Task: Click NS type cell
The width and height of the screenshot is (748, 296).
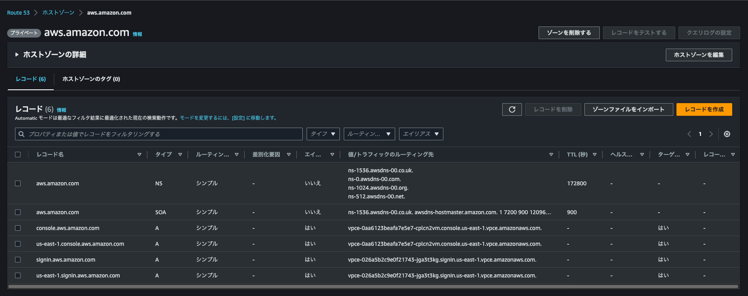Action: pyautogui.click(x=159, y=183)
